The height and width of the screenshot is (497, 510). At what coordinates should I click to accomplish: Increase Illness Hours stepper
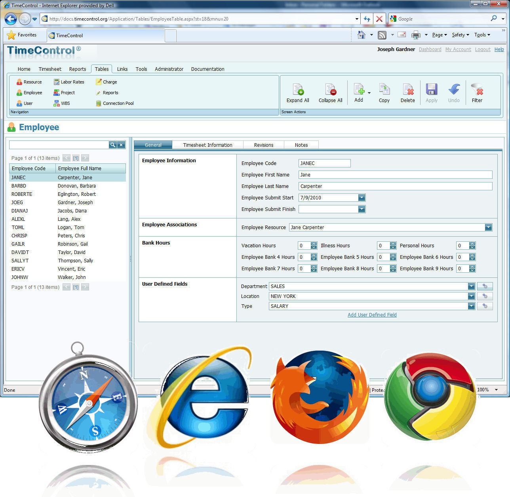pyautogui.click(x=393, y=244)
